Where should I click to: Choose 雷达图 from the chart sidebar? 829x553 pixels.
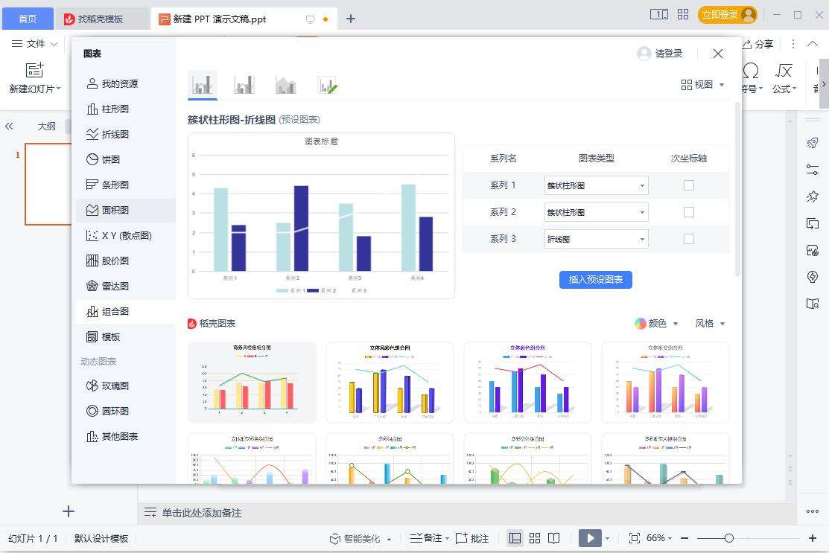115,286
